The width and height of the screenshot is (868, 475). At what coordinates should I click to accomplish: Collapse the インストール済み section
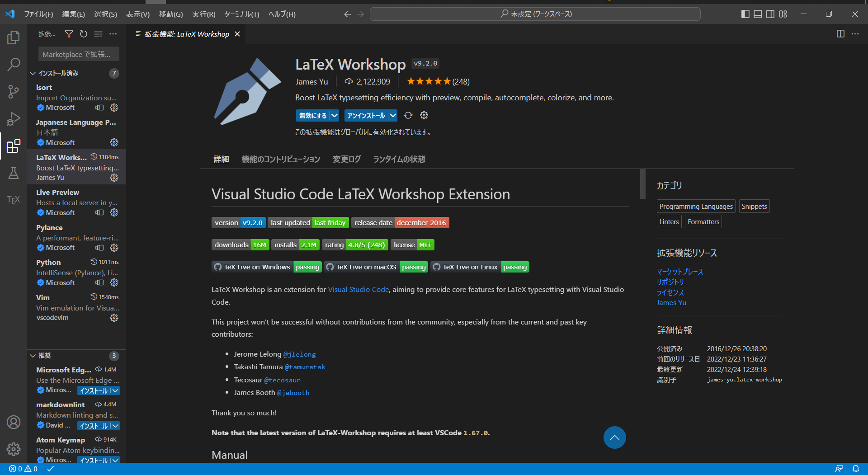(33, 73)
